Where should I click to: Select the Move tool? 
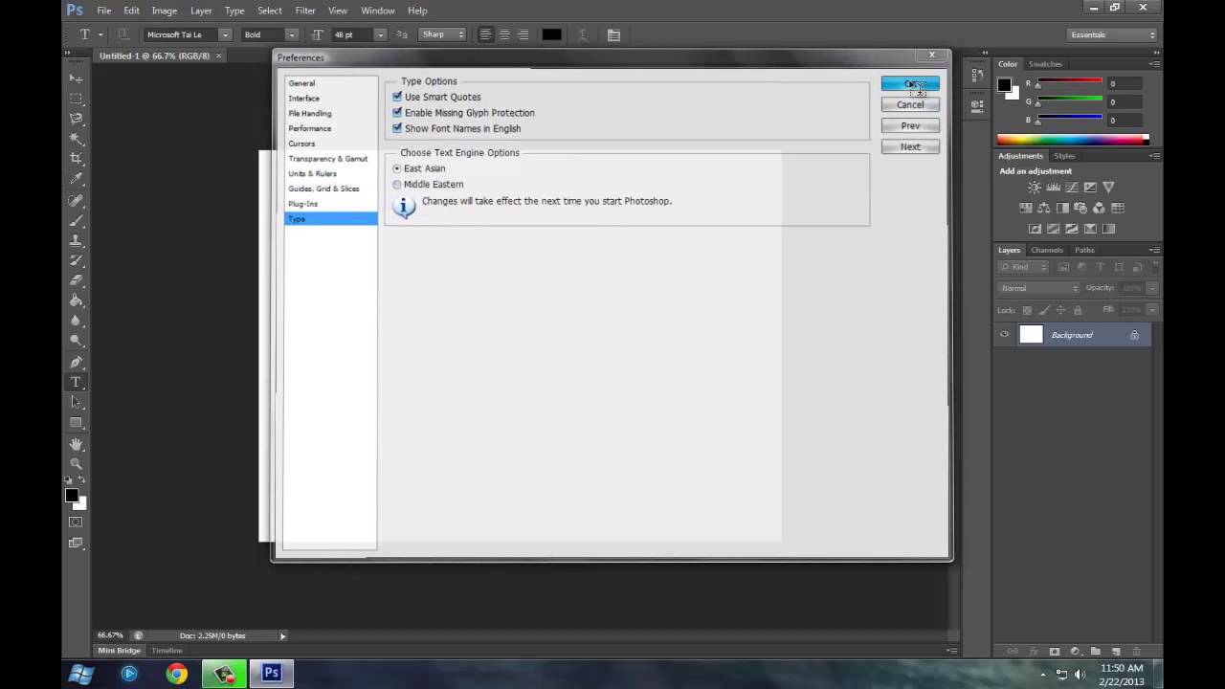[x=76, y=78]
